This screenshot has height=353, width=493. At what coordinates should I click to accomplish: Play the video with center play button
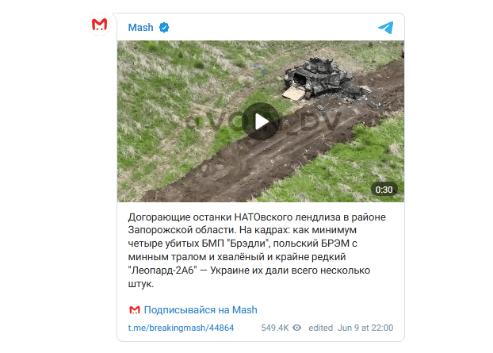click(x=261, y=121)
